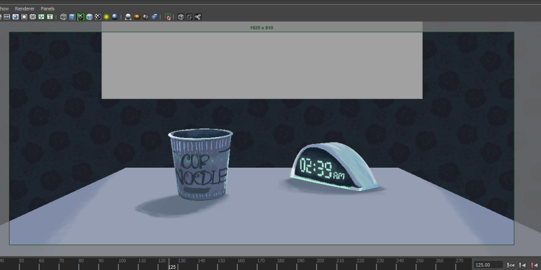Click the yellow use all lights icon

tap(106, 17)
